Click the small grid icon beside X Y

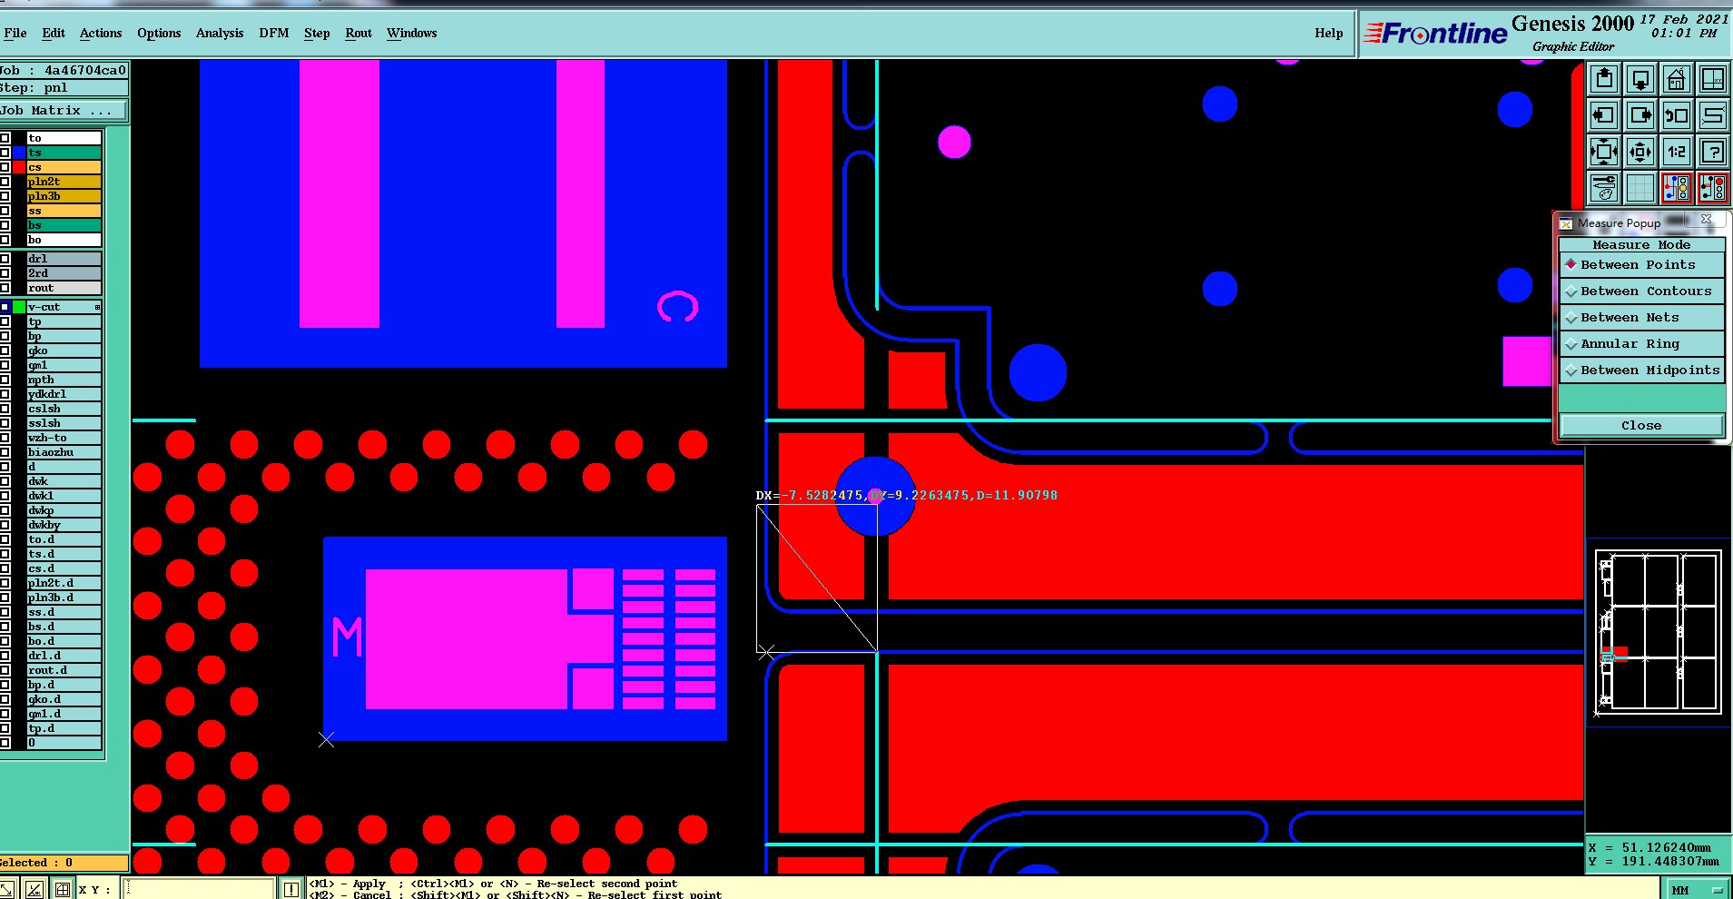point(63,889)
